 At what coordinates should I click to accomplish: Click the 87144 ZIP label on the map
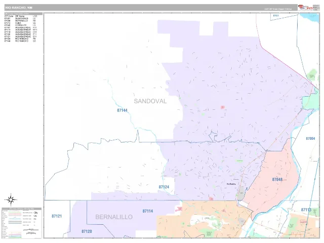click(x=123, y=110)
